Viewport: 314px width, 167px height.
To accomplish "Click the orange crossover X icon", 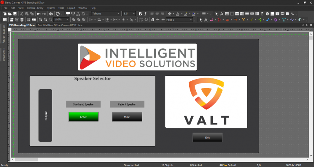I will [243, 20].
